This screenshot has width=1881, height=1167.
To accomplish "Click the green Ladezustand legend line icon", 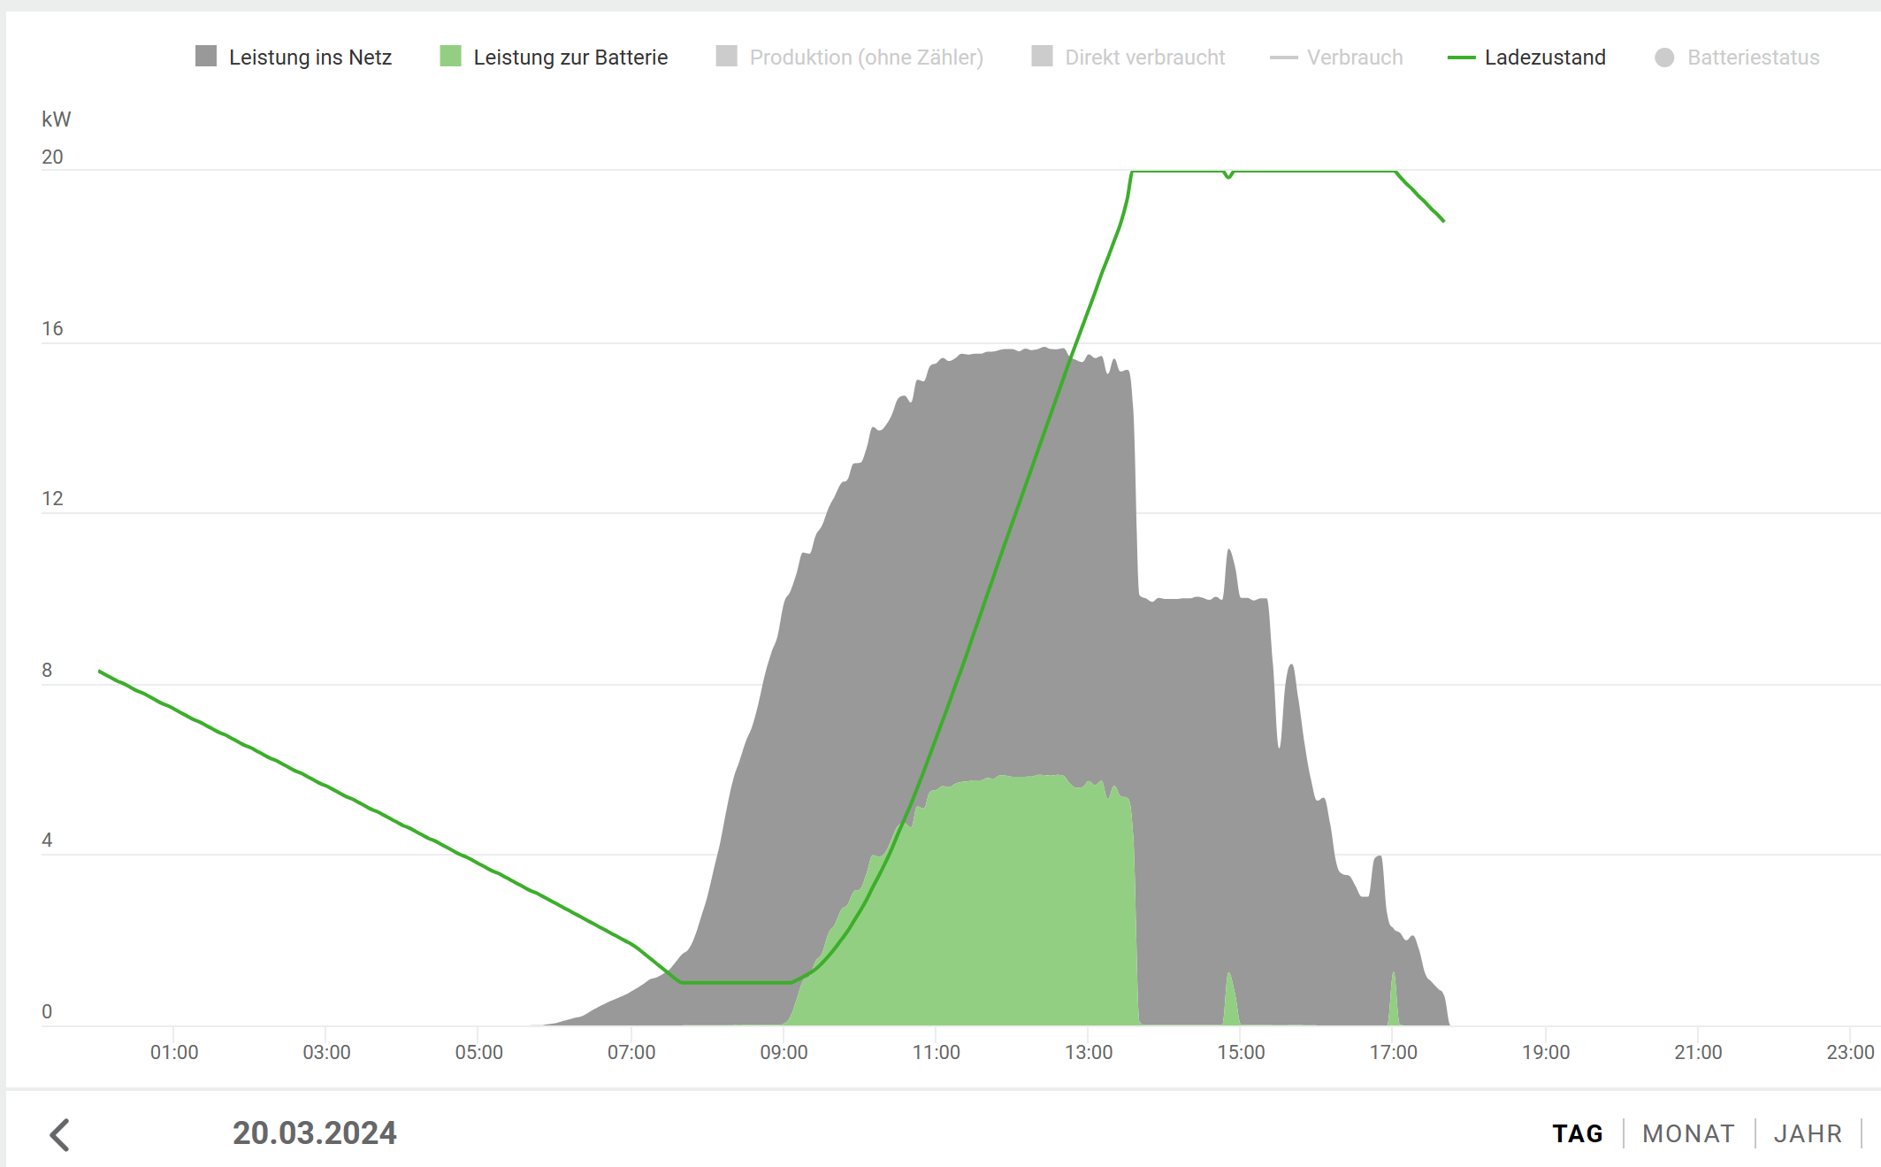I will click(x=1461, y=58).
